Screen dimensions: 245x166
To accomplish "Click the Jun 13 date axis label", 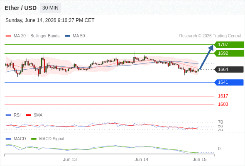I will tap(70, 159).
